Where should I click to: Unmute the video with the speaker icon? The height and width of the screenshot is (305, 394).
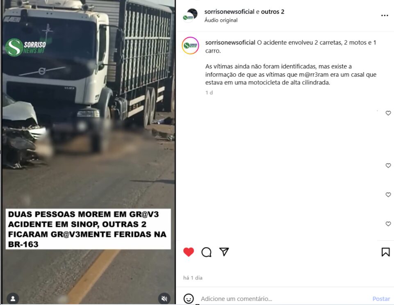tap(164, 298)
